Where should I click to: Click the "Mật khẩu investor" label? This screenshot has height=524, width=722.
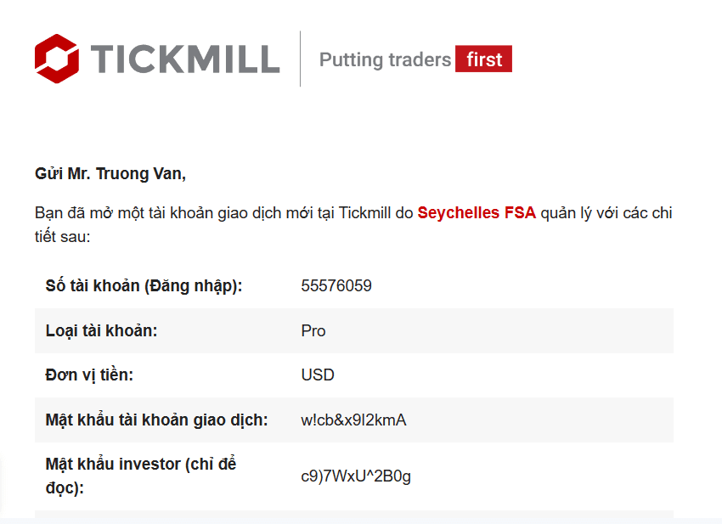[x=140, y=476]
